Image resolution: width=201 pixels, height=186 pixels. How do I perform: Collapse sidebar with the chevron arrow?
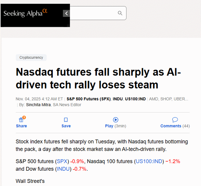coord(66,13)
